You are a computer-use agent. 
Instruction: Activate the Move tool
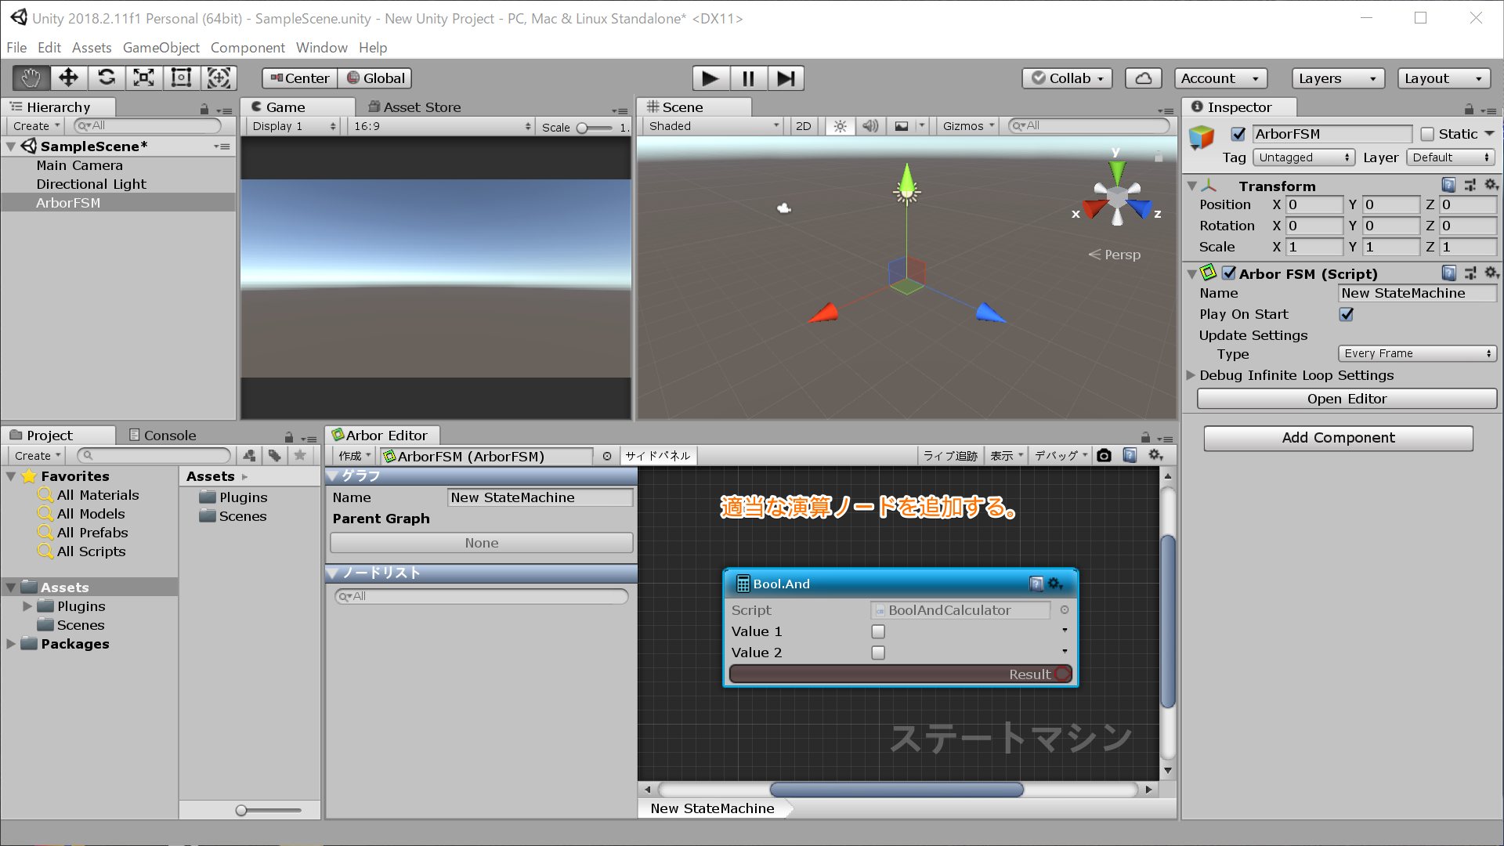tap(68, 78)
